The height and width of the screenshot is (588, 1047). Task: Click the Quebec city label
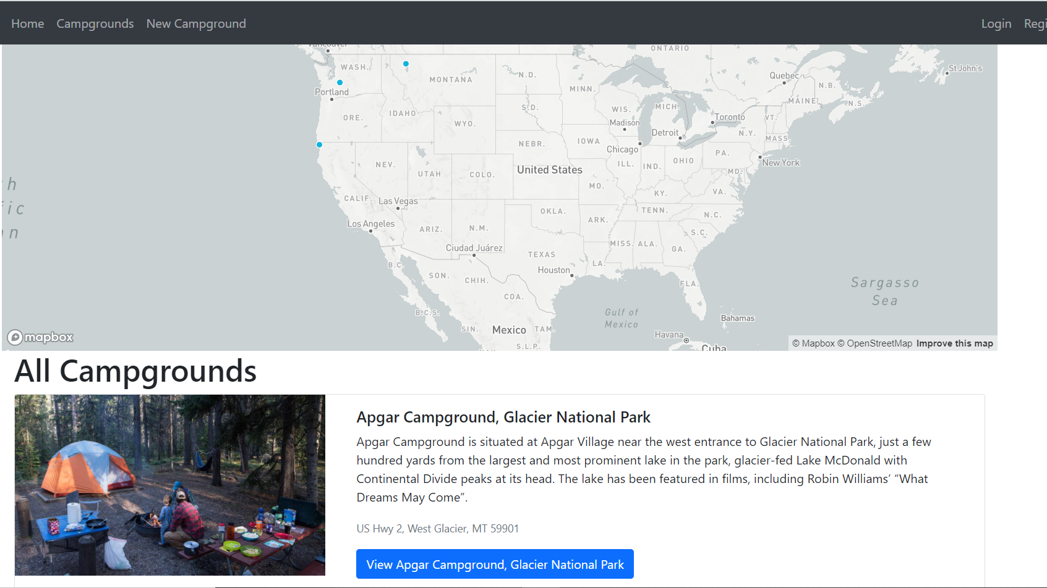(784, 75)
